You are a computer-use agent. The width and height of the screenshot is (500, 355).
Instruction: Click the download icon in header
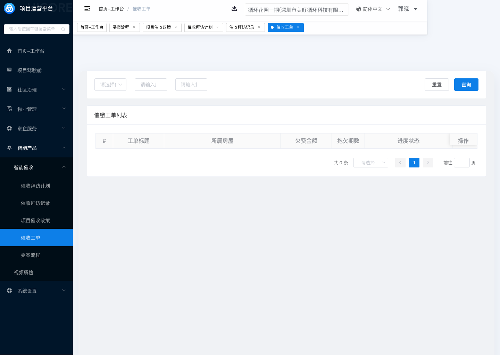click(x=234, y=9)
